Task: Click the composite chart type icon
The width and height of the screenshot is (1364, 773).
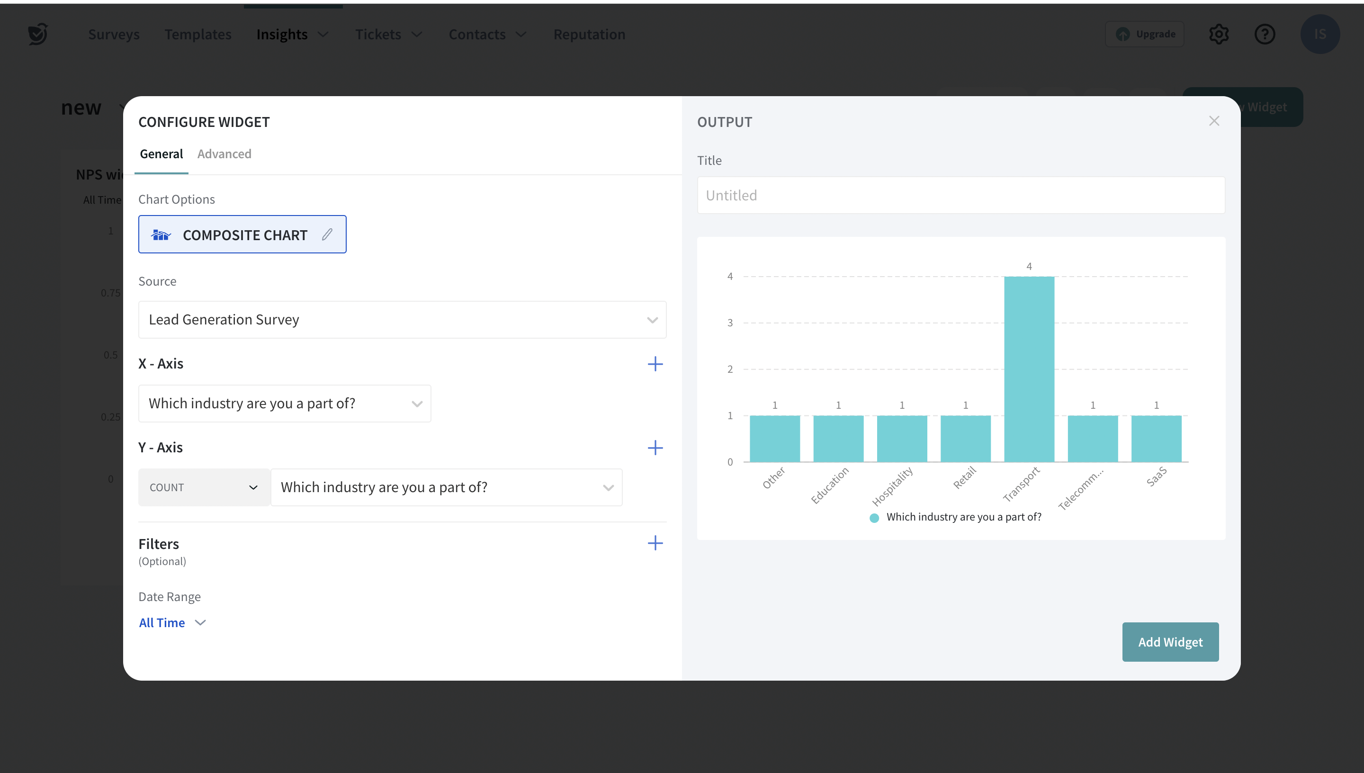Action: click(161, 234)
